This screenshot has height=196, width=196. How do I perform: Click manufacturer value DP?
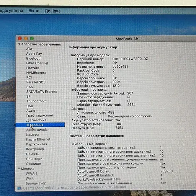pyautogui.click(x=114, y=63)
